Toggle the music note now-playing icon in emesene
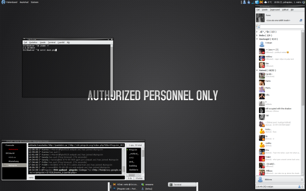 point(301,20)
